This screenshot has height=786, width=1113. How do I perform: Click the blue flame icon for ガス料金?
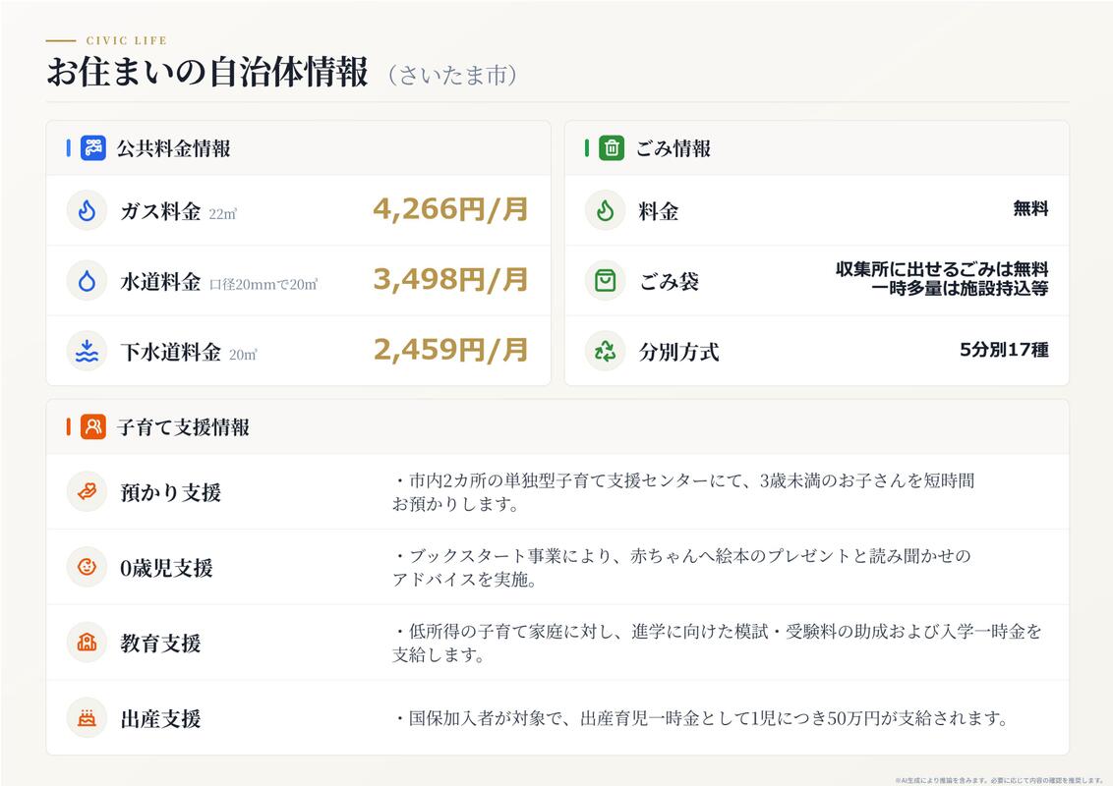(x=87, y=210)
